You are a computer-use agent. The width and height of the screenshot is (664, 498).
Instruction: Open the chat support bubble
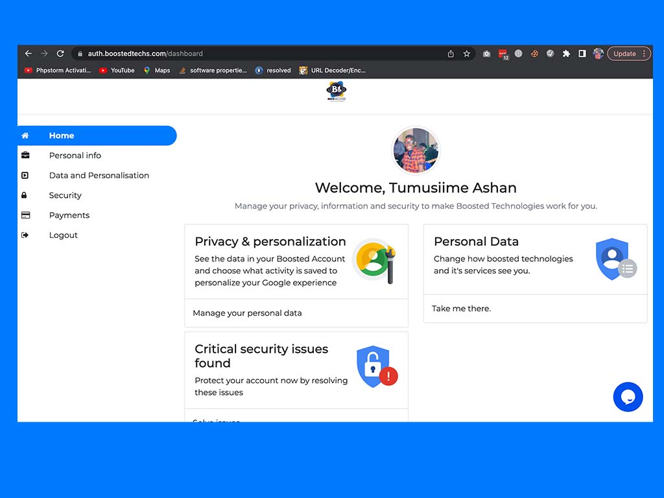click(628, 397)
